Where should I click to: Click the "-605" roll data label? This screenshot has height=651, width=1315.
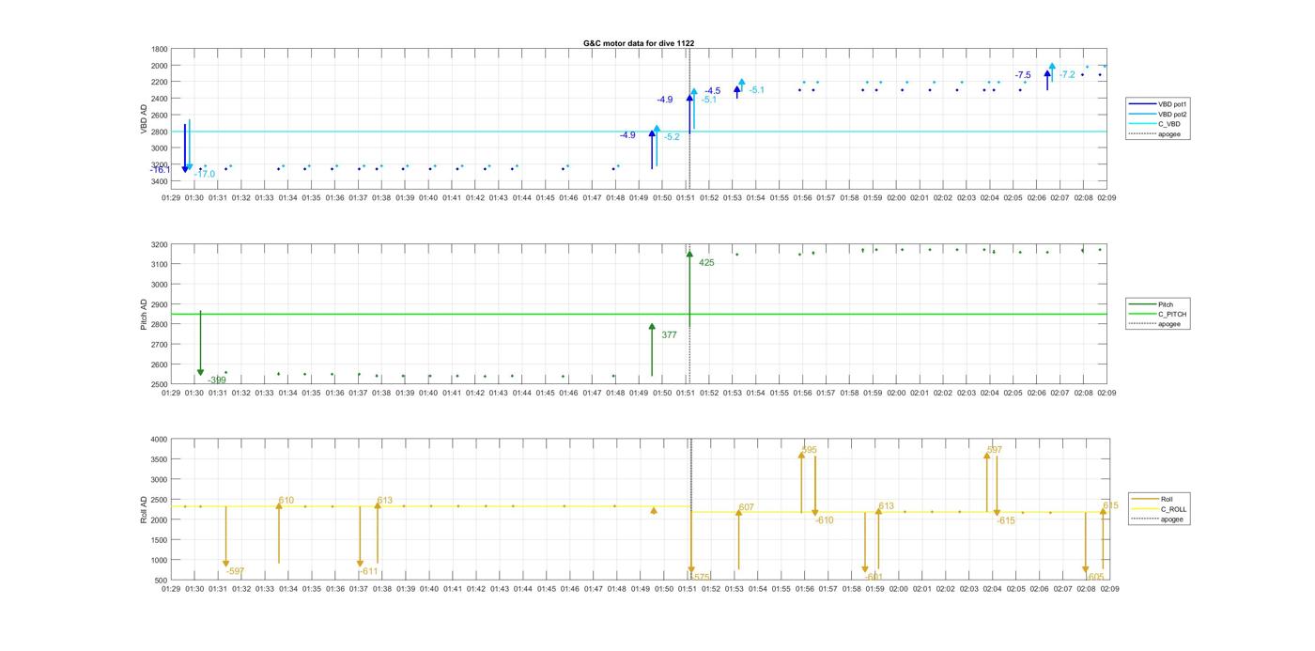point(1095,577)
